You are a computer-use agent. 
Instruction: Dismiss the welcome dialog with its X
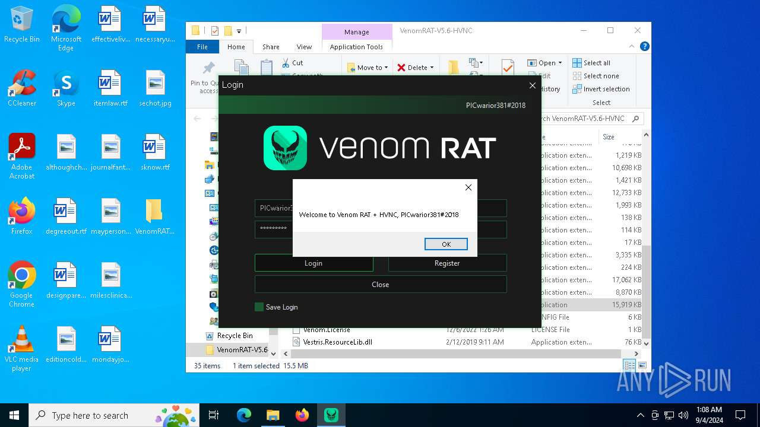pyautogui.click(x=468, y=187)
